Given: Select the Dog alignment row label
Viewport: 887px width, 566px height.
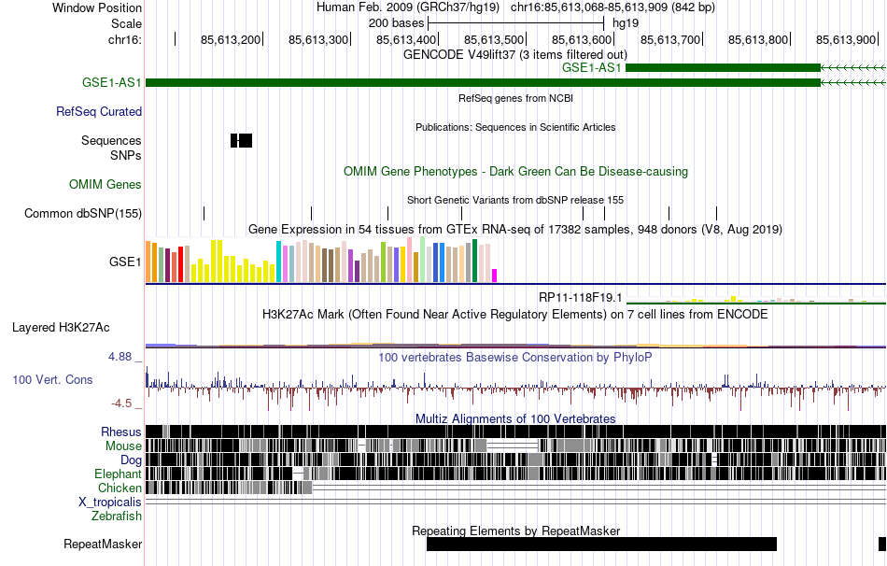Looking at the screenshot, I should (x=131, y=460).
